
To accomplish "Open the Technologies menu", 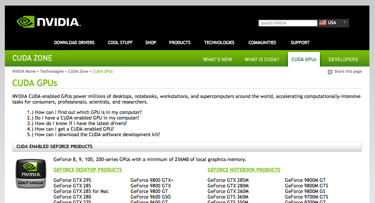I will pyautogui.click(x=219, y=43).
